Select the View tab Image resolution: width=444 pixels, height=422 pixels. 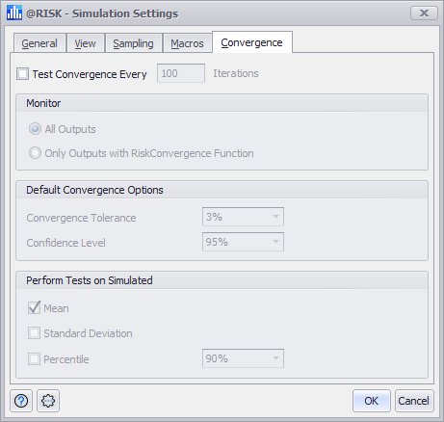point(86,43)
